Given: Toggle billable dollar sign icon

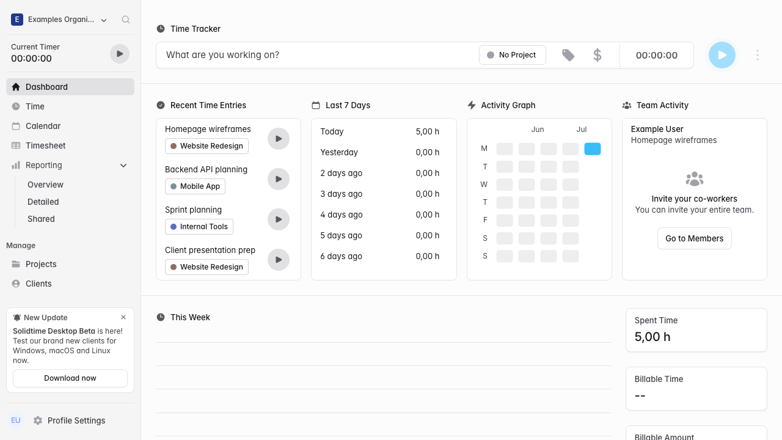Looking at the screenshot, I should coord(597,55).
